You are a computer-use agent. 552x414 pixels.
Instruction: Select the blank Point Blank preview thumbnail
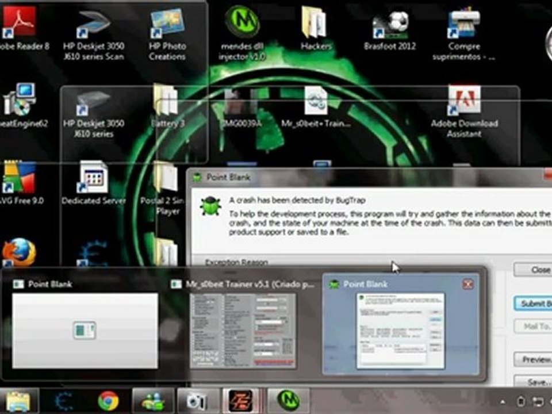[x=85, y=331]
